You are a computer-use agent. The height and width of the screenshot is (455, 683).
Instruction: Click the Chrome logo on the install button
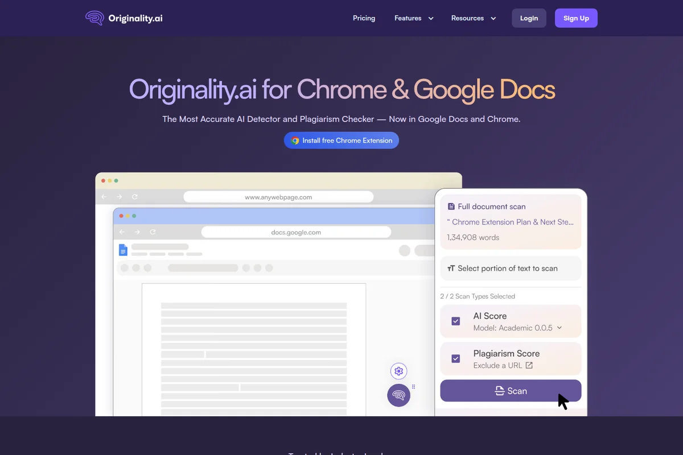point(295,140)
